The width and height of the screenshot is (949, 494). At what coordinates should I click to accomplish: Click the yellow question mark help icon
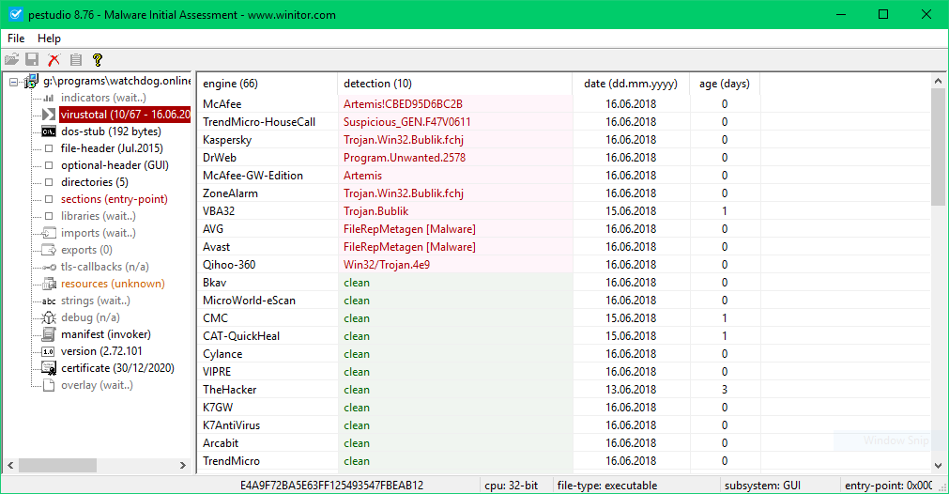click(x=97, y=59)
